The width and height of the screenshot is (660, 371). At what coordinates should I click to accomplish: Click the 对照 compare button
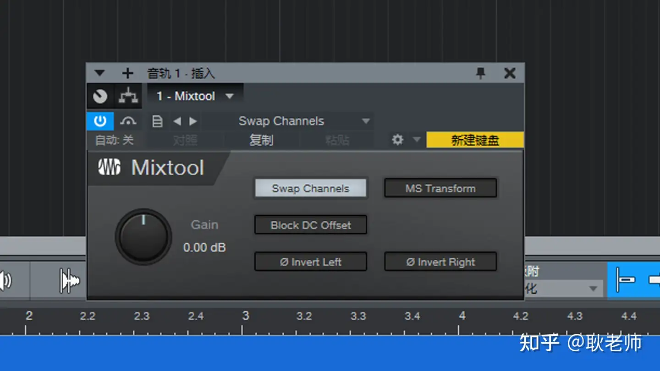[x=185, y=140]
